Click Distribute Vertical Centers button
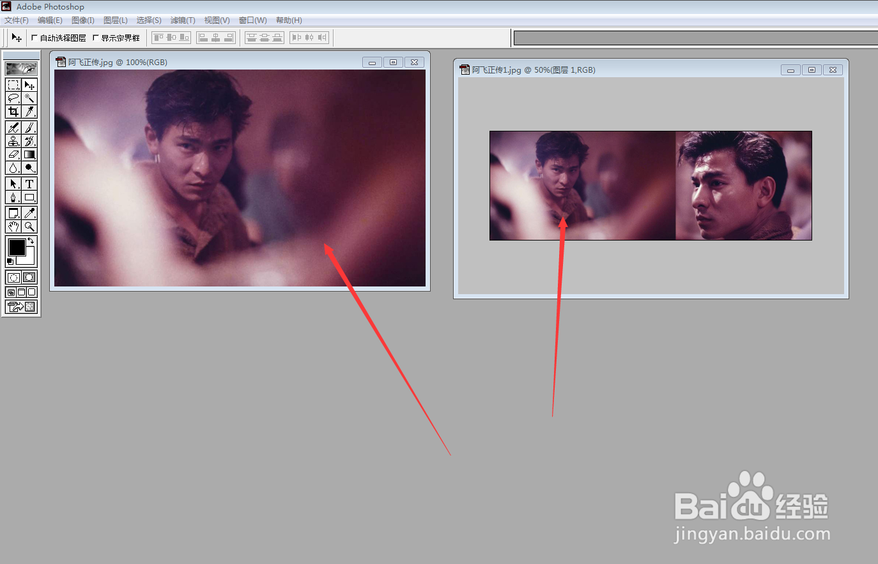Viewport: 878px width, 564px height. point(265,38)
